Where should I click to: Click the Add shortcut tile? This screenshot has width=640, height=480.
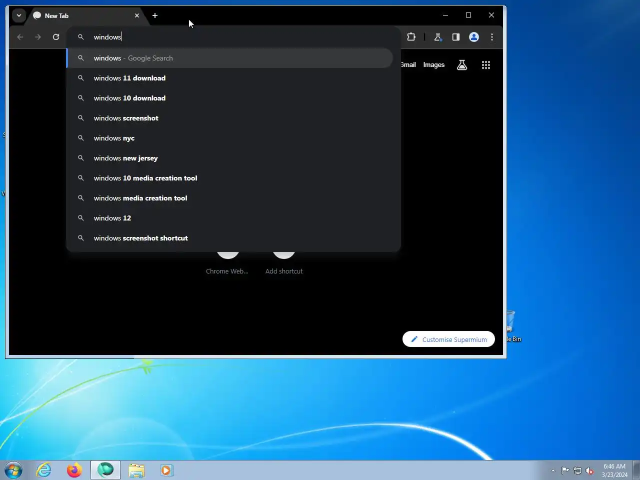[x=284, y=263]
